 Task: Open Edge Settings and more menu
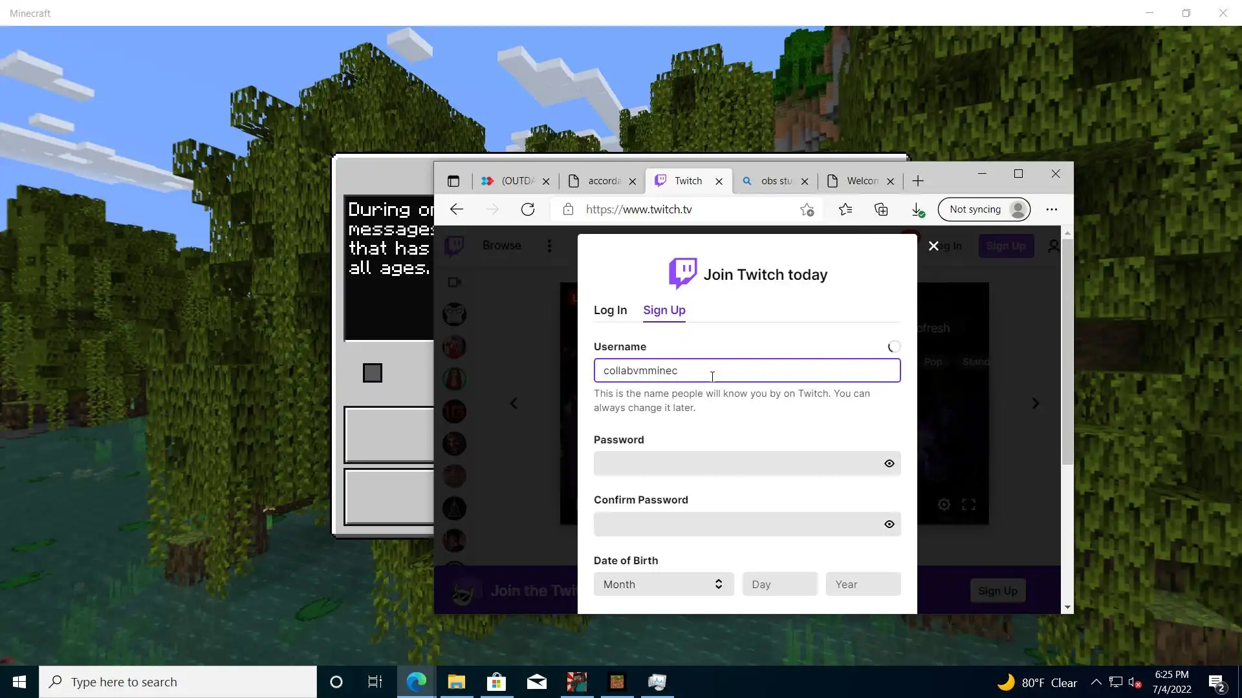(x=1052, y=209)
